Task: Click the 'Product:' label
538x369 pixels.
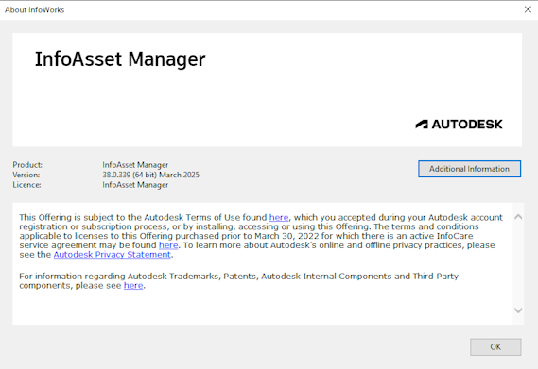Action: pyautogui.click(x=27, y=165)
